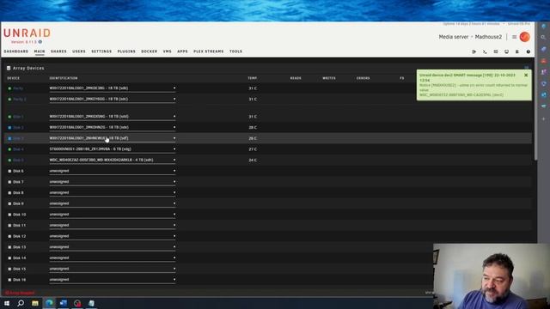Toggle the view switch in Array Devices header
This screenshot has width=550, height=309.
point(527,68)
